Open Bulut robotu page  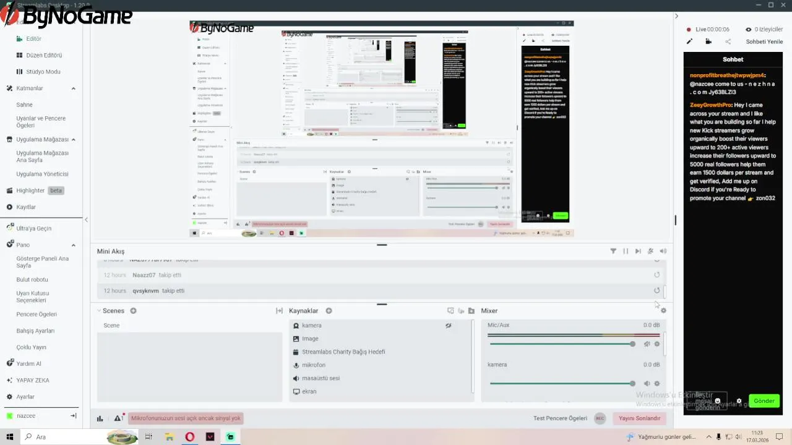[x=32, y=279]
